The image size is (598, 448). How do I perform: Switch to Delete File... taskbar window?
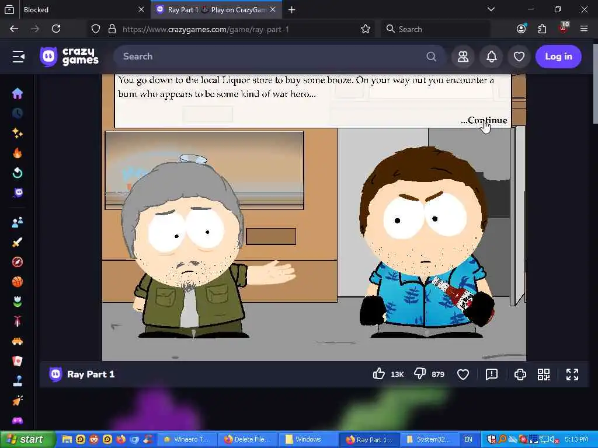click(x=247, y=440)
